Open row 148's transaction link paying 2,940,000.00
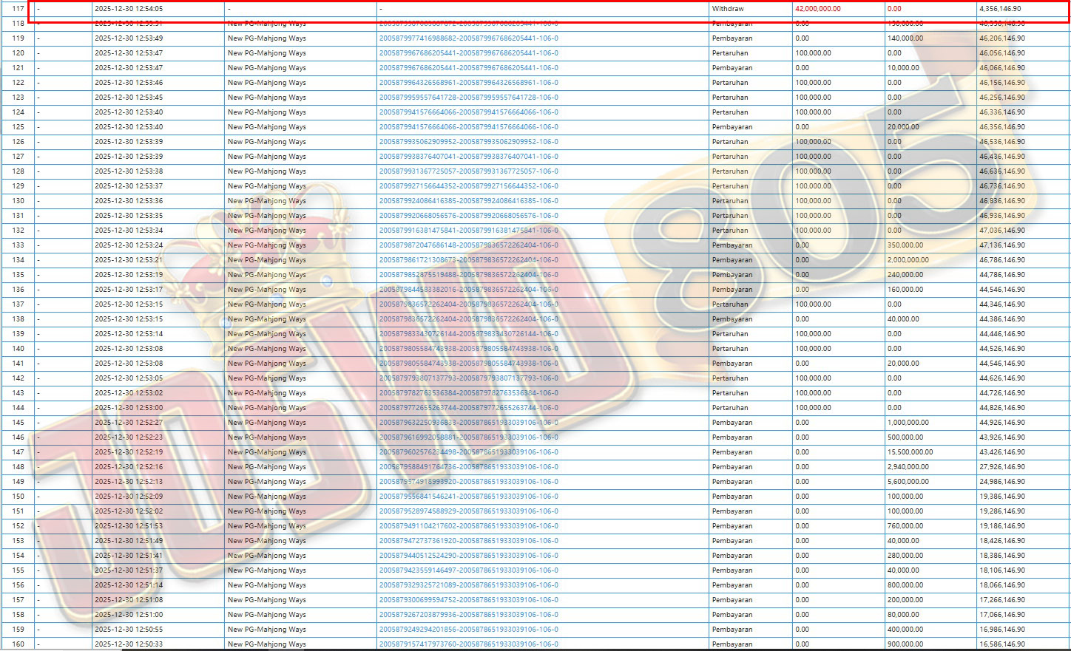 [x=468, y=467]
